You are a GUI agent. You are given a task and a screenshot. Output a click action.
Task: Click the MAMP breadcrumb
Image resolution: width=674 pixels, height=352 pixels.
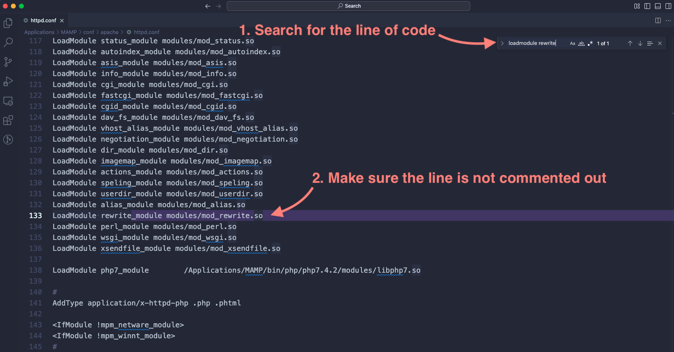pos(69,32)
